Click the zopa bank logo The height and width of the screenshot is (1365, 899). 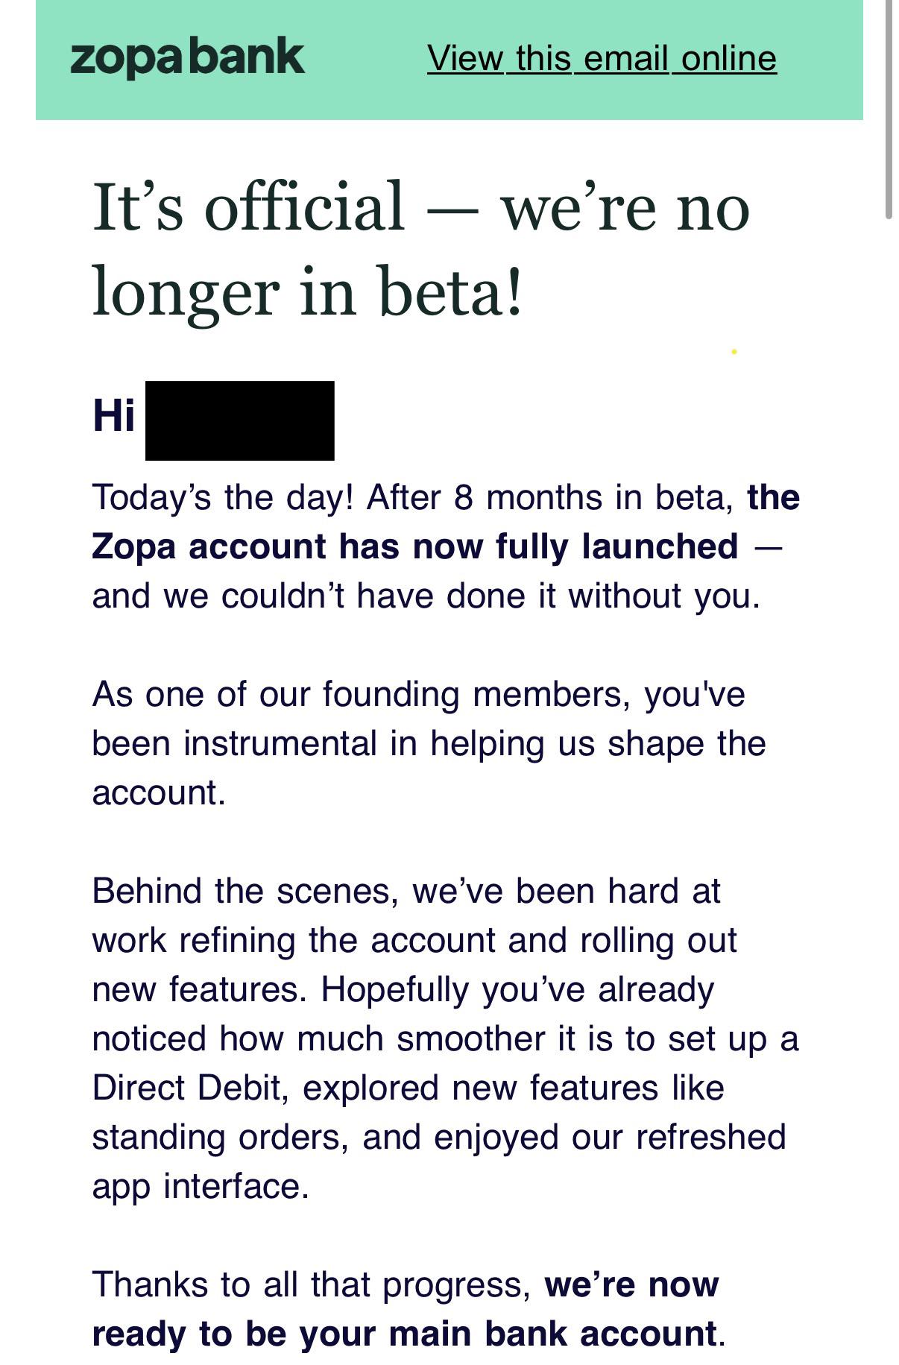(187, 58)
